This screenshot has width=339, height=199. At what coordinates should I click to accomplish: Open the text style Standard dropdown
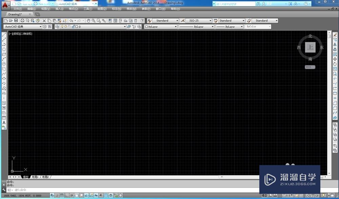click(x=166, y=21)
